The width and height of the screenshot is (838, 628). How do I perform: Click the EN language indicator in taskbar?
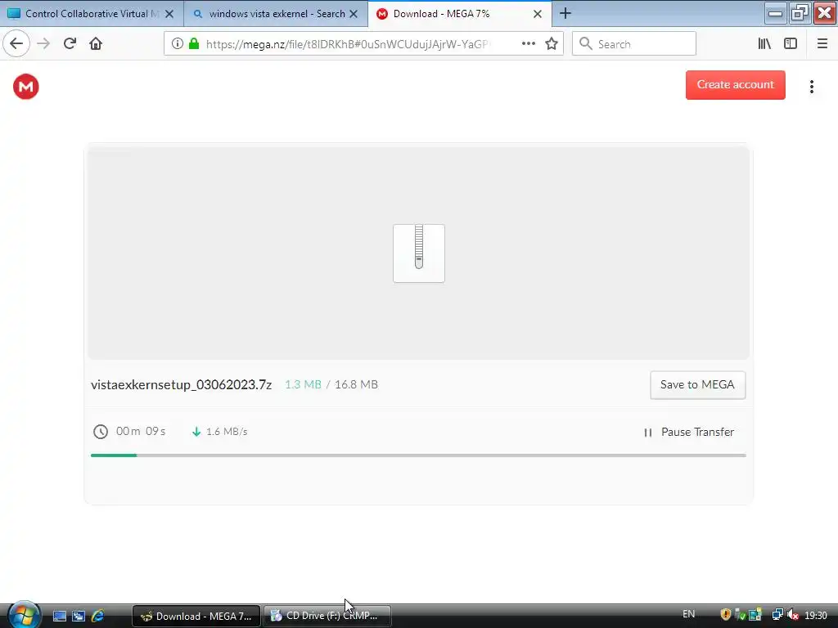[689, 614]
